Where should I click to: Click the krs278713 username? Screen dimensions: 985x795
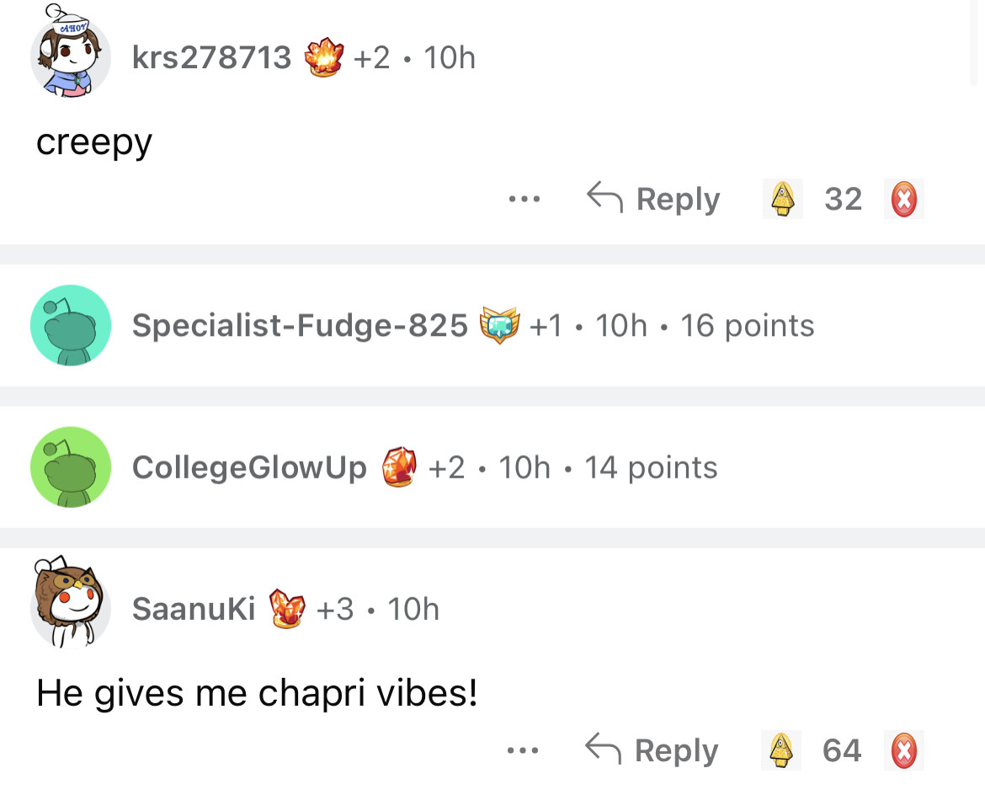[211, 58]
